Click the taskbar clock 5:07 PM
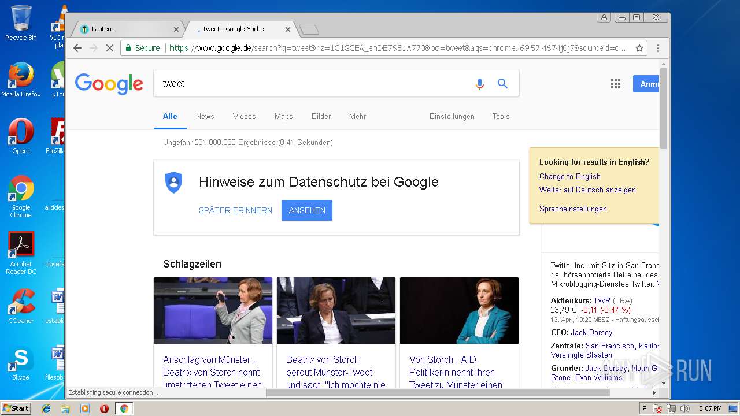 [x=710, y=408]
